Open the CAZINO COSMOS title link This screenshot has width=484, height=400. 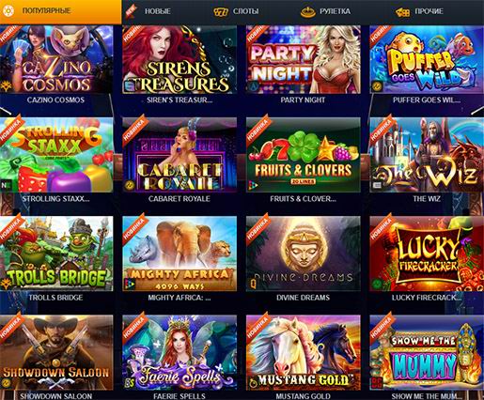55,100
